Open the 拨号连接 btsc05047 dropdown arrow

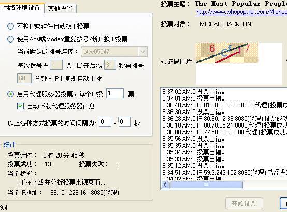tap(142, 52)
